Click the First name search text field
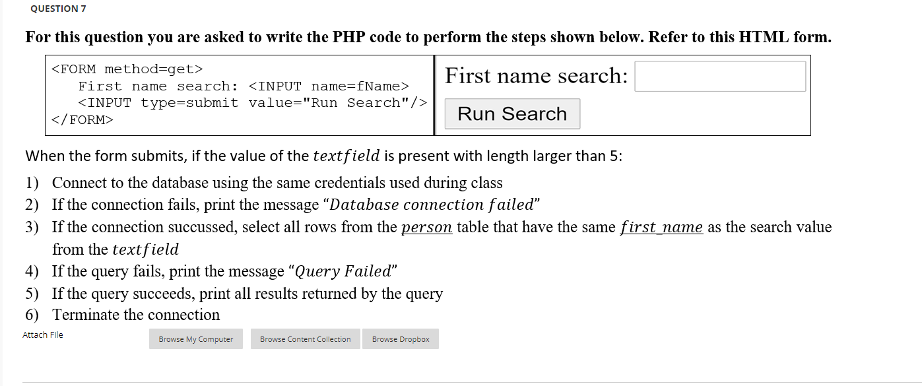The image size is (922, 386). tap(720, 76)
